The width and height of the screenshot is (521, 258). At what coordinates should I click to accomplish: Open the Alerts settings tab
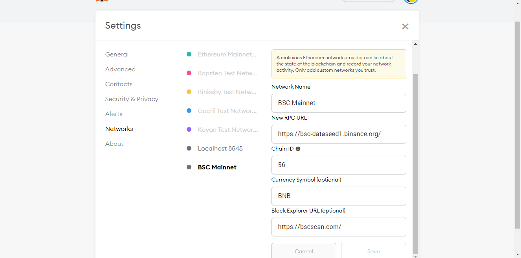click(114, 114)
